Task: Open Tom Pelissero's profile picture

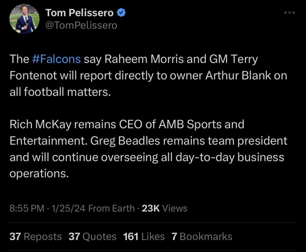Action: [x=25, y=19]
